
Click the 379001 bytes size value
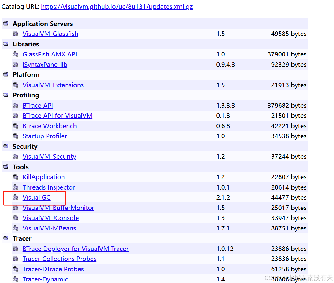tap(287, 54)
